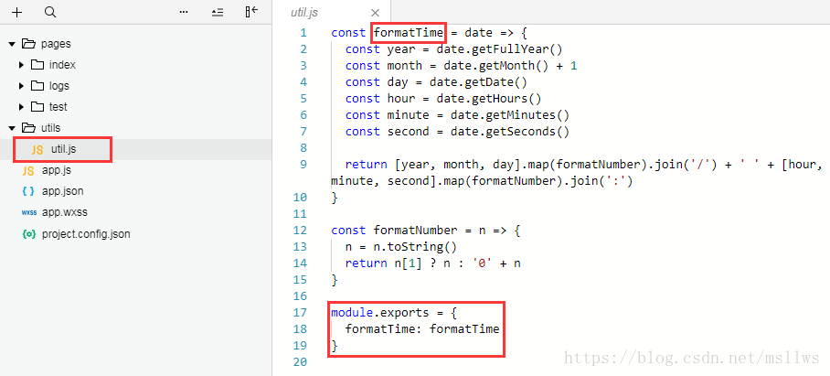Click the collapse-all folders icon

[x=217, y=12]
